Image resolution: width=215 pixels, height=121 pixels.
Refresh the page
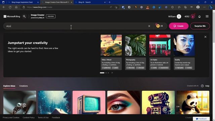click(10, 7)
